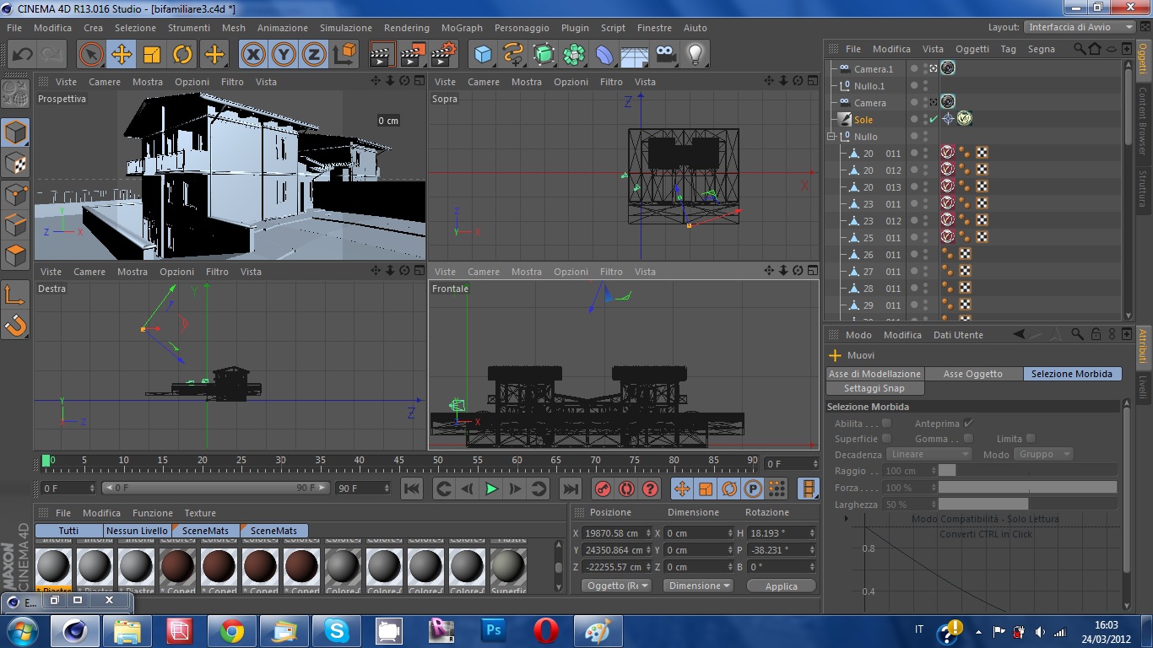Click the Live Selection arrow tool
Screen dimensions: 1153x648
pyautogui.click(x=91, y=55)
